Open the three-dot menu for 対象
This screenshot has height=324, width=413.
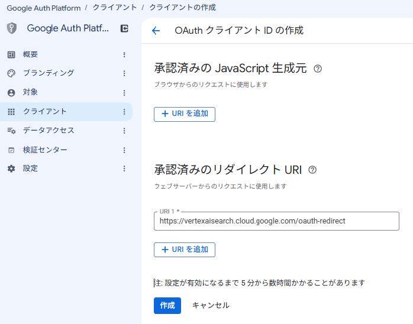click(124, 93)
